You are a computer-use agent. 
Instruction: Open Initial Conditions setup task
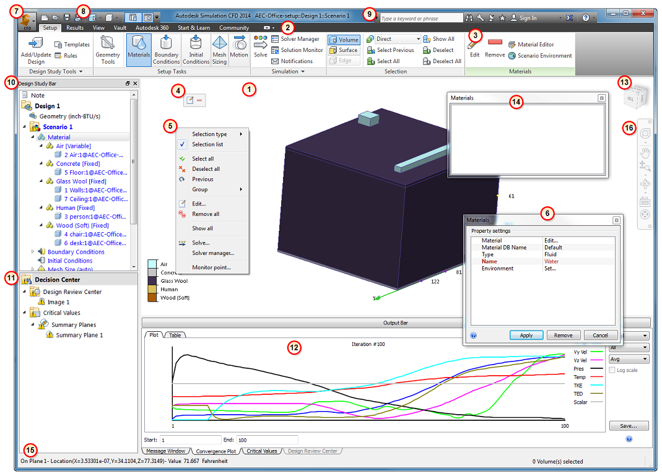tap(196, 50)
